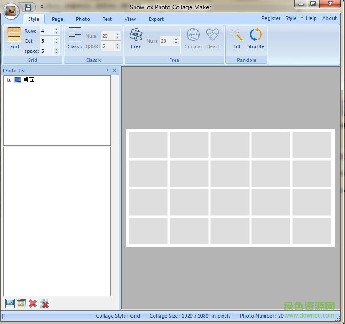Add a photo folder to the list
Image resolution: width=345 pixels, height=324 pixels.
point(21,304)
